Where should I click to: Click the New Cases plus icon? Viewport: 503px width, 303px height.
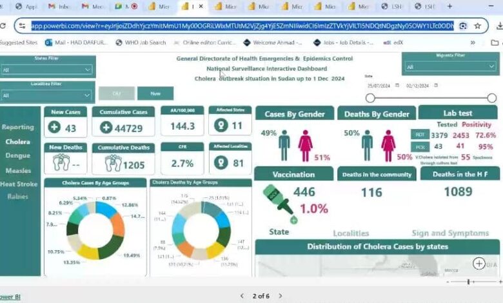[x=55, y=127]
